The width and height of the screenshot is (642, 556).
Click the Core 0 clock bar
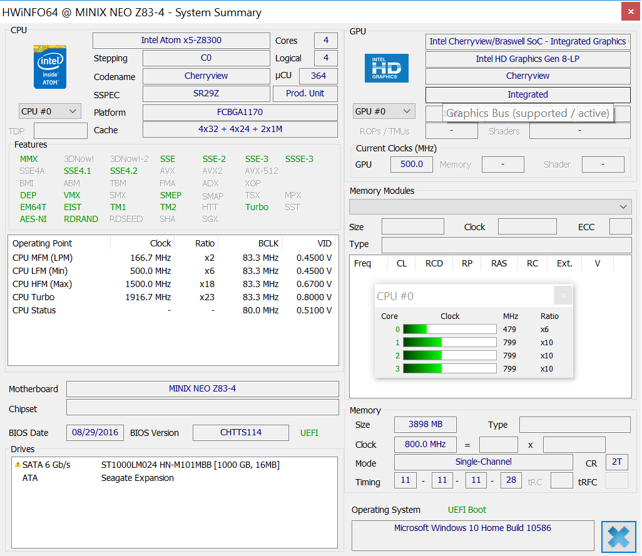(449, 329)
